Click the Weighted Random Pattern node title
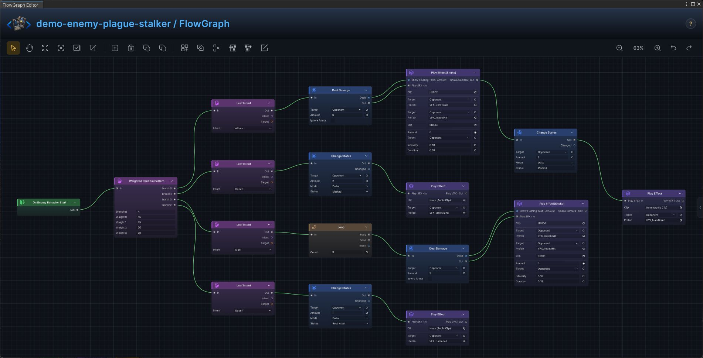 [146, 181]
